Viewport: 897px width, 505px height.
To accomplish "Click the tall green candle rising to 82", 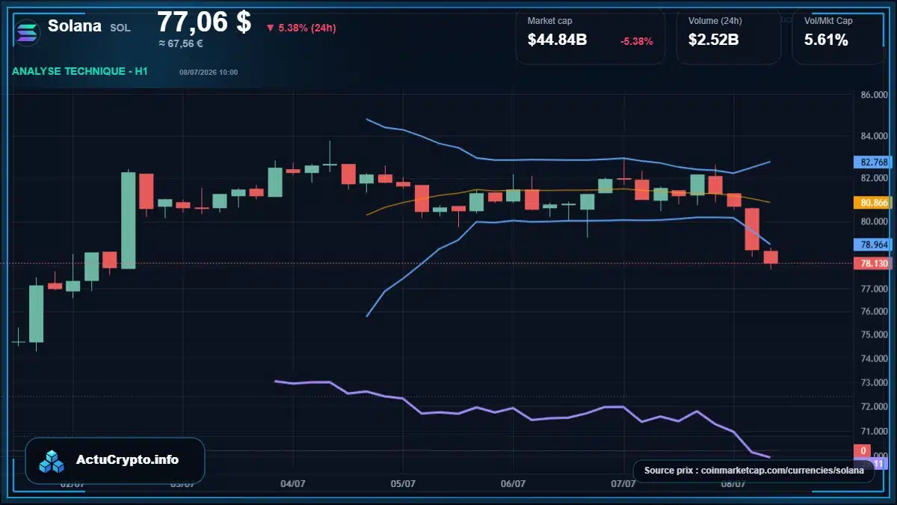I will [128, 220].
